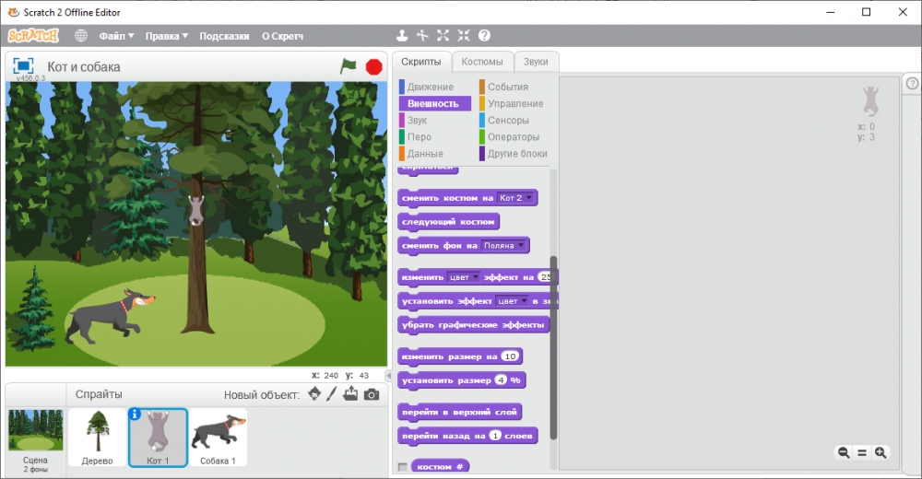Click the cat on the tree
922x479 pixels.
tap(195, 210)
